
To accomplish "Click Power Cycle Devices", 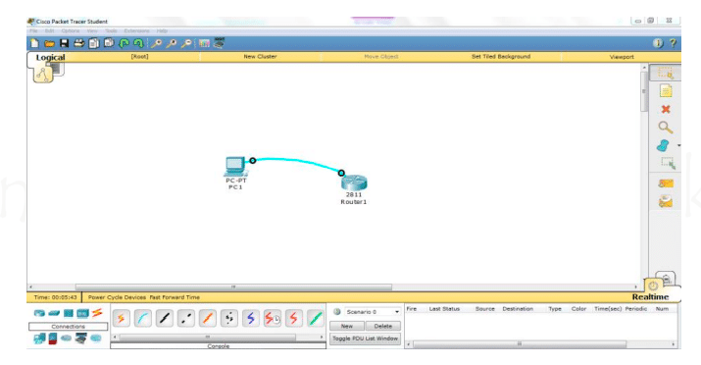I will point(117,297).
